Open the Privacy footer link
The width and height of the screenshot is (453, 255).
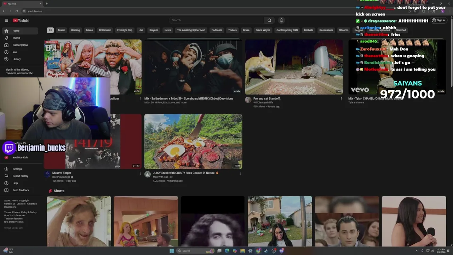16,212
